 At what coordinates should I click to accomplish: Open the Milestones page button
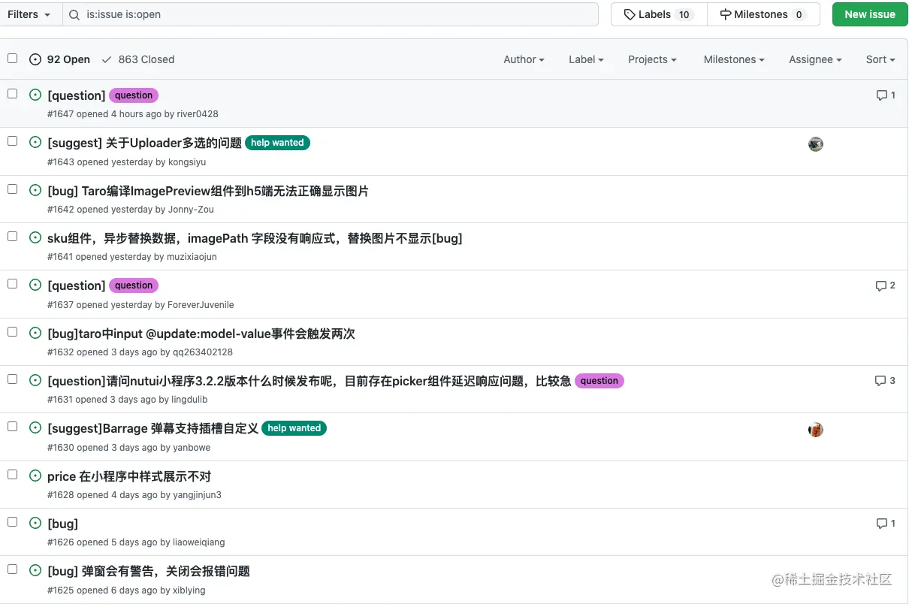tap(763, 14)
